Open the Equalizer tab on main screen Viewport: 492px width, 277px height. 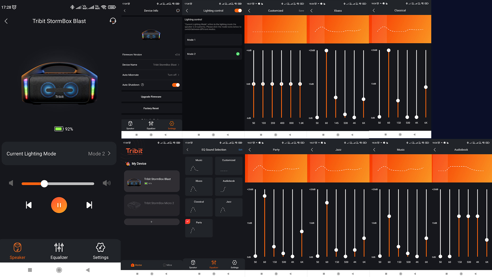pos(59,251)
